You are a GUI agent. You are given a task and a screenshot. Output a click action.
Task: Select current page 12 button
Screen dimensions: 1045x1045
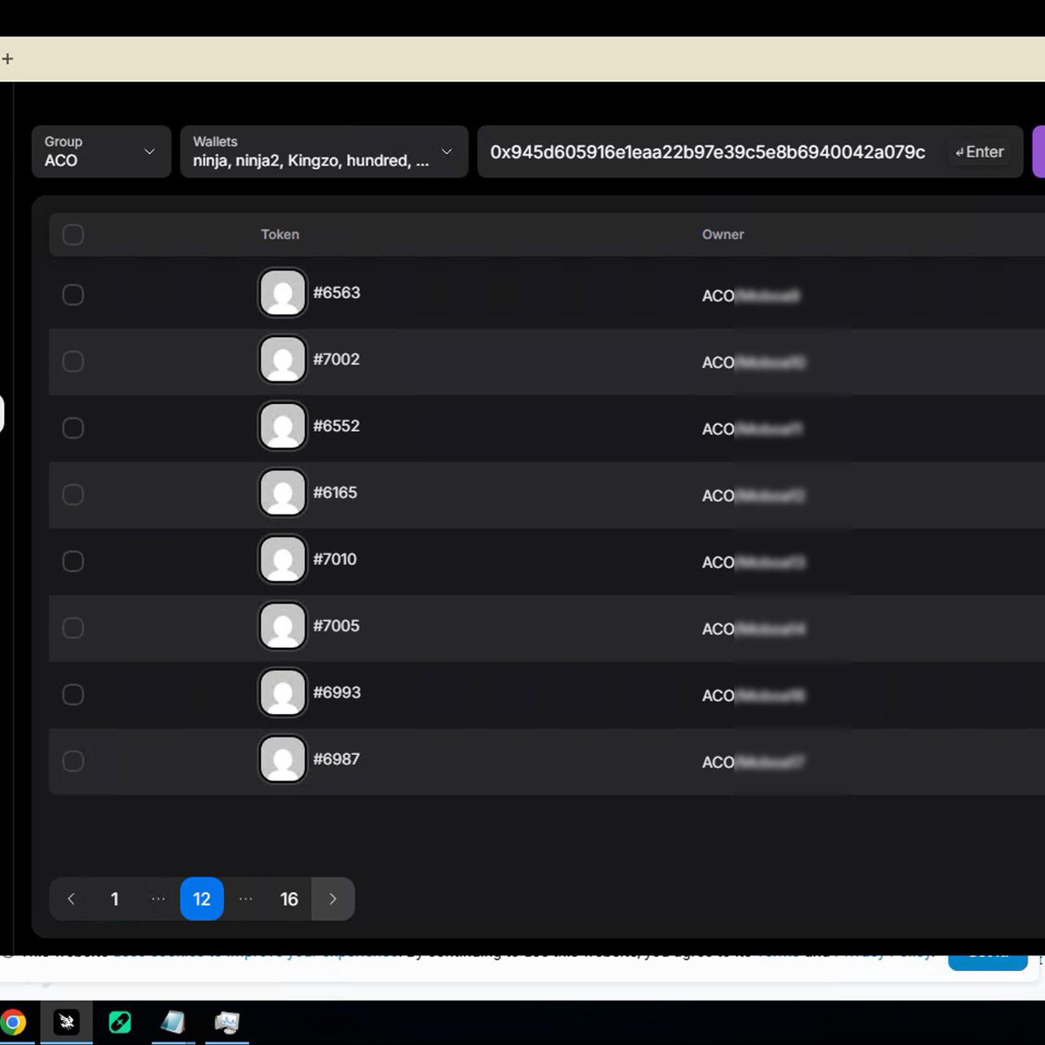pyautogui.click(x=202, y=899)
